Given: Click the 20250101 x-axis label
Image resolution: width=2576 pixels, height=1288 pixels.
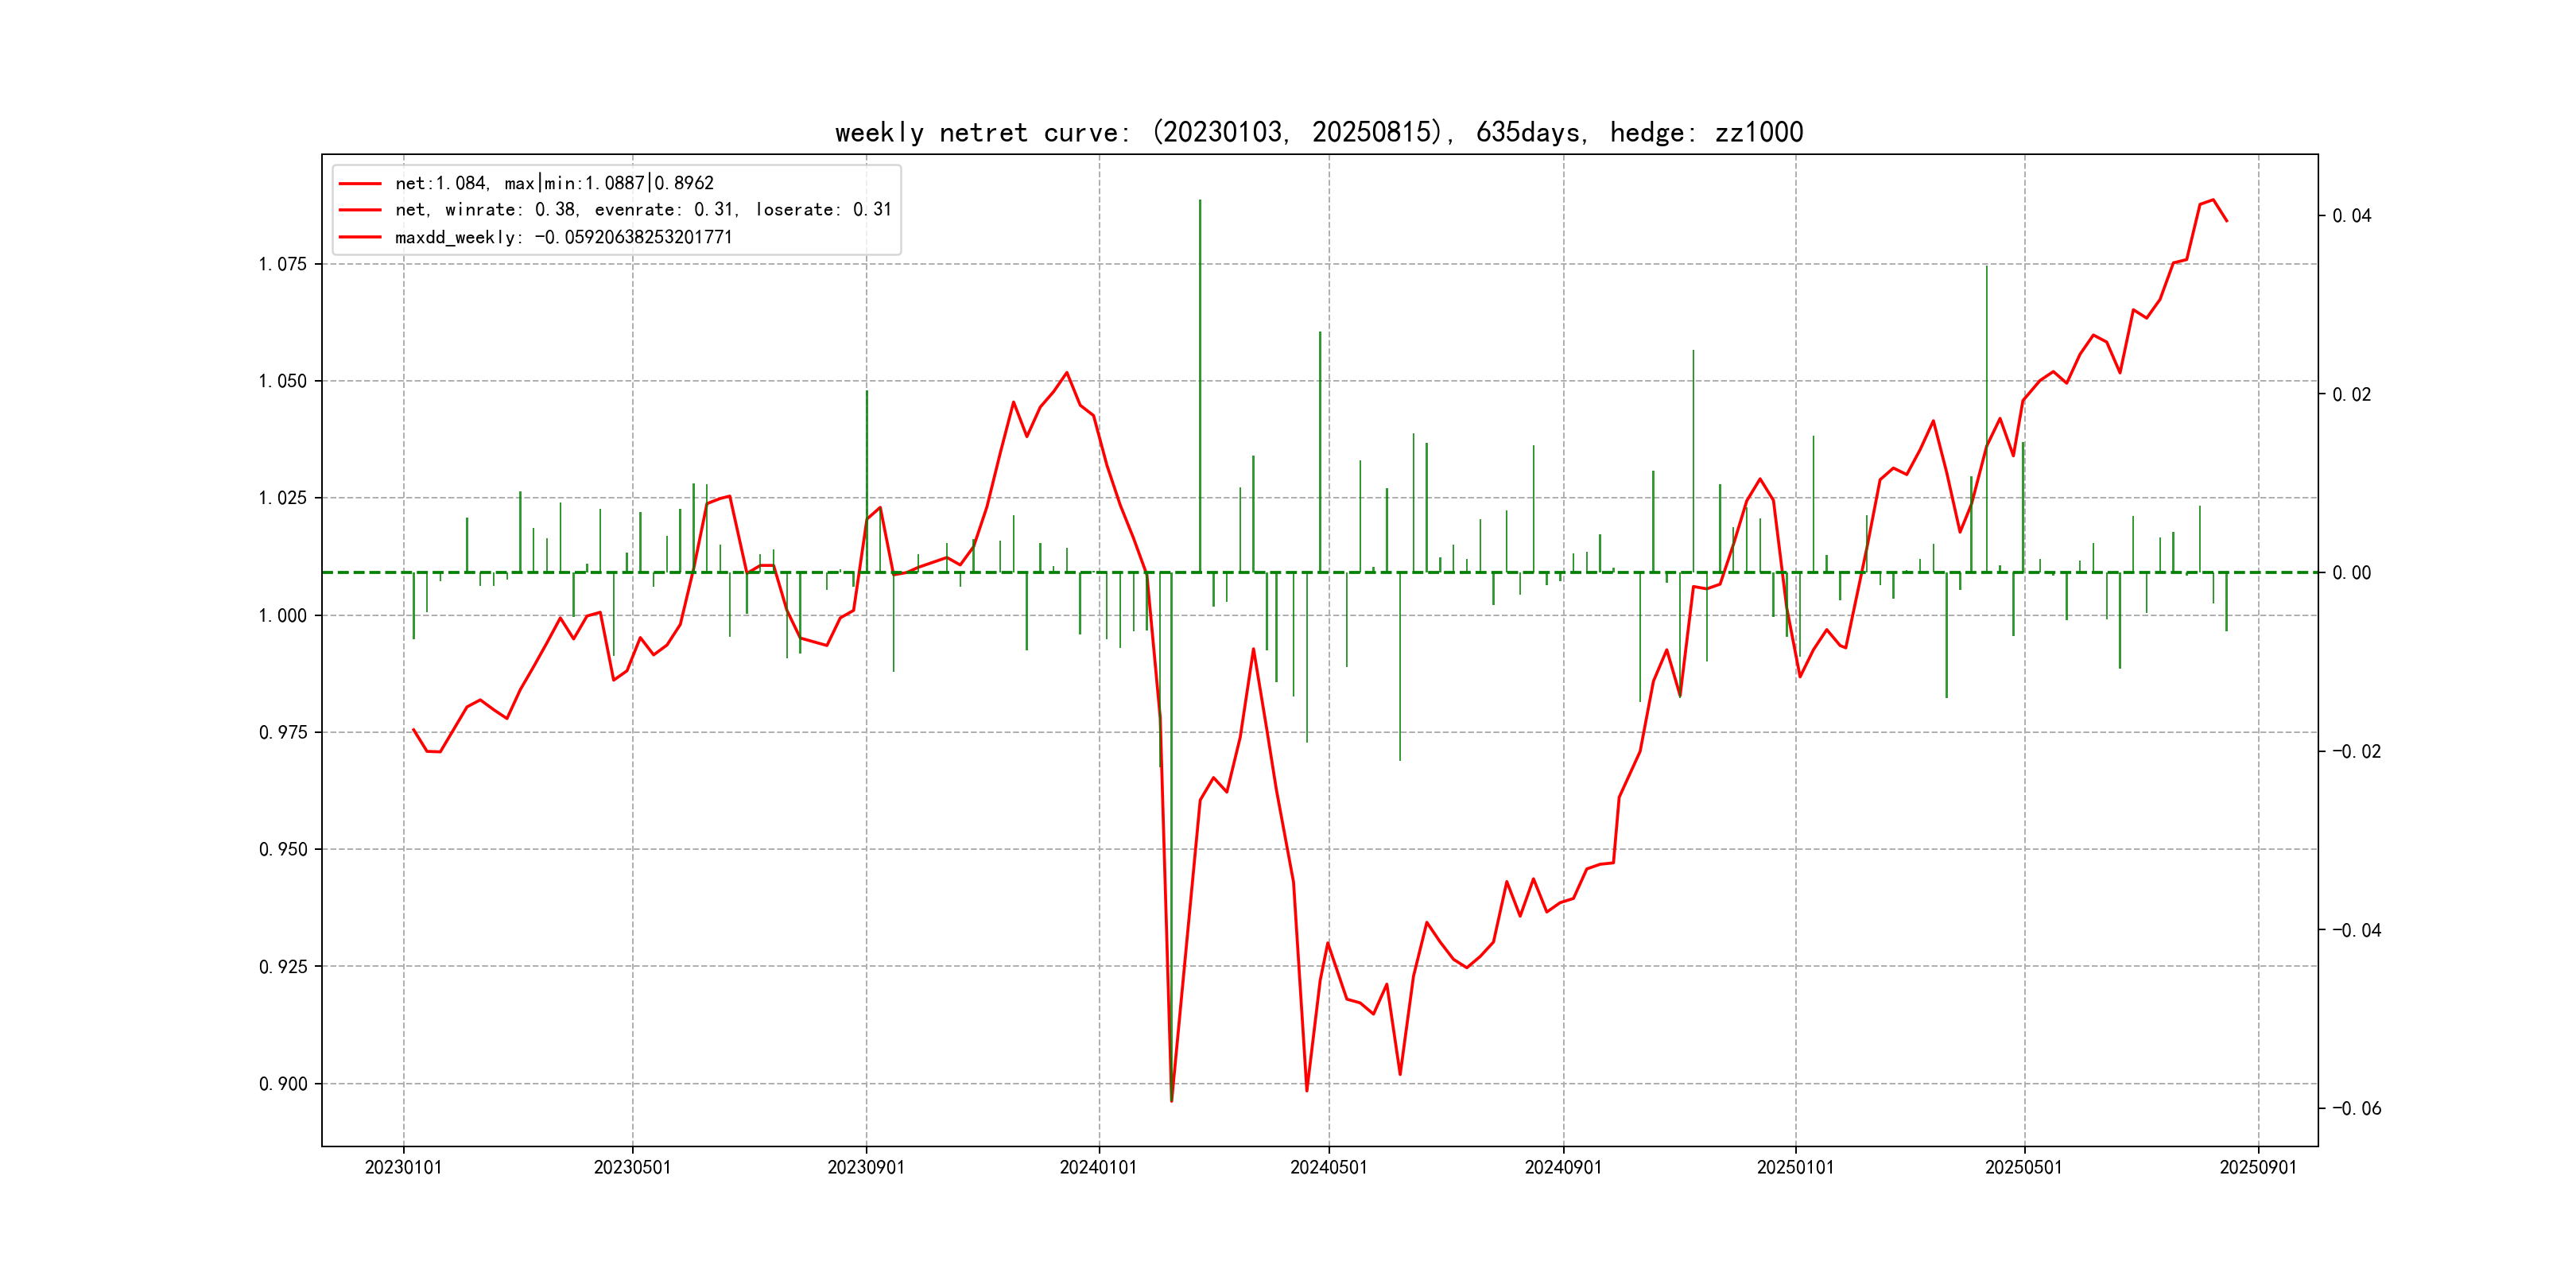Looking at the screenshot, I should tap(1795, 1167).
